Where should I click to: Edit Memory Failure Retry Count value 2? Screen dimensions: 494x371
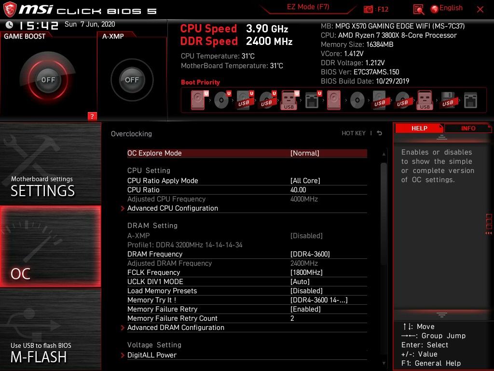[x=247, y=318]
